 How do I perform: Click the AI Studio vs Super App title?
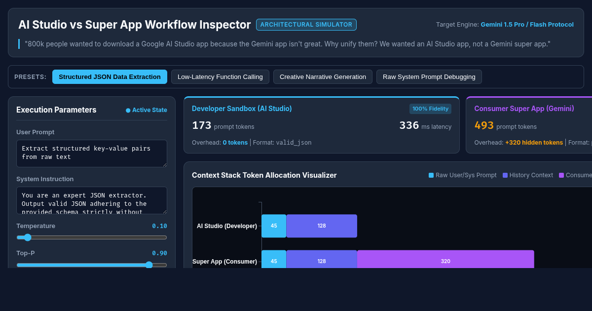[135, 25]
